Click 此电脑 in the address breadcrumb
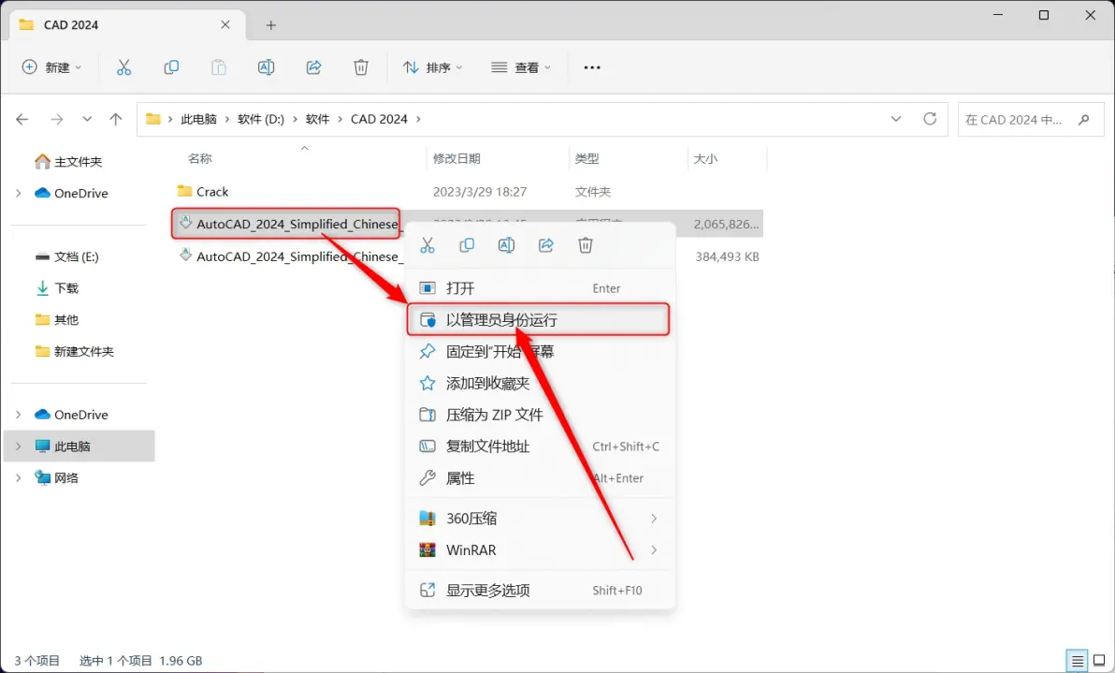1115x673 pixels. pyautogui.click(x=198, y=119)
